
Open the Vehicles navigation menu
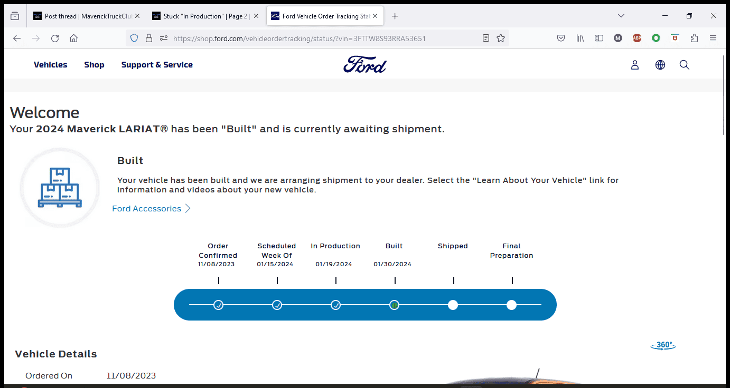point(51,65)
